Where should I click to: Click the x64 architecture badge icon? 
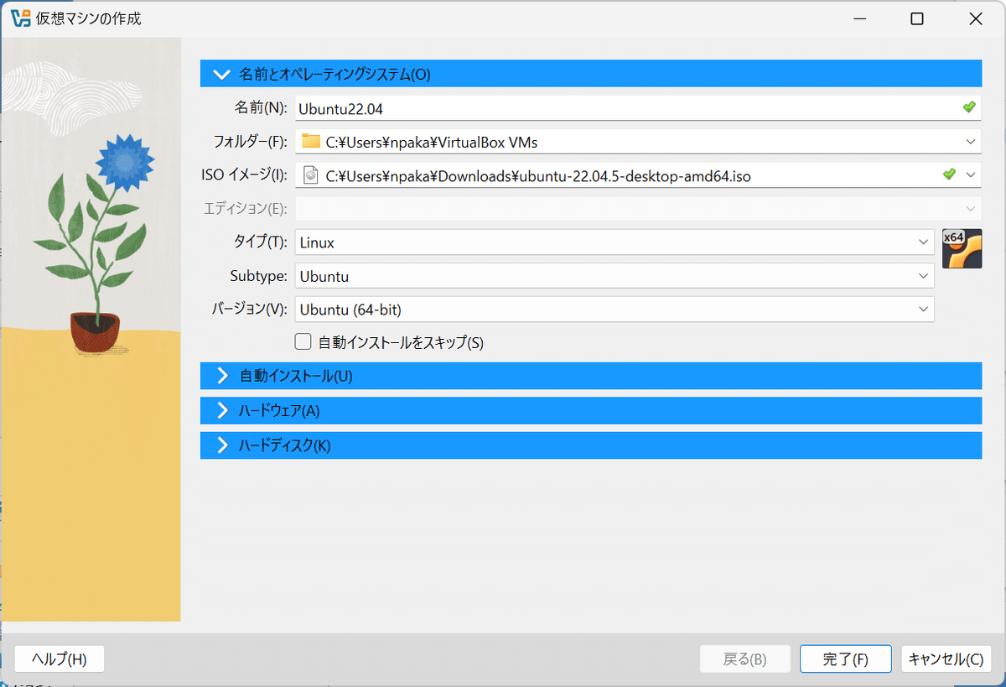pyautogui.click(x=962, y=248)
